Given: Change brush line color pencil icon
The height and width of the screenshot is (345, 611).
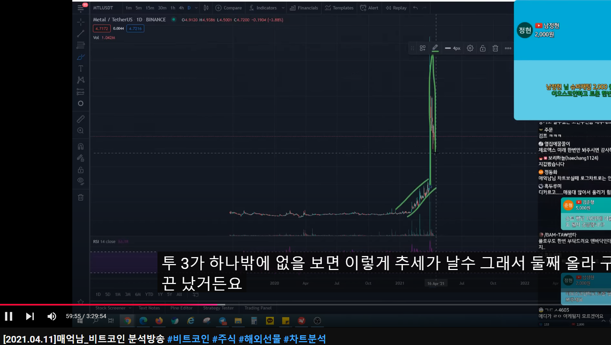Looking at the screenshot, I should [x=435, y=48].
